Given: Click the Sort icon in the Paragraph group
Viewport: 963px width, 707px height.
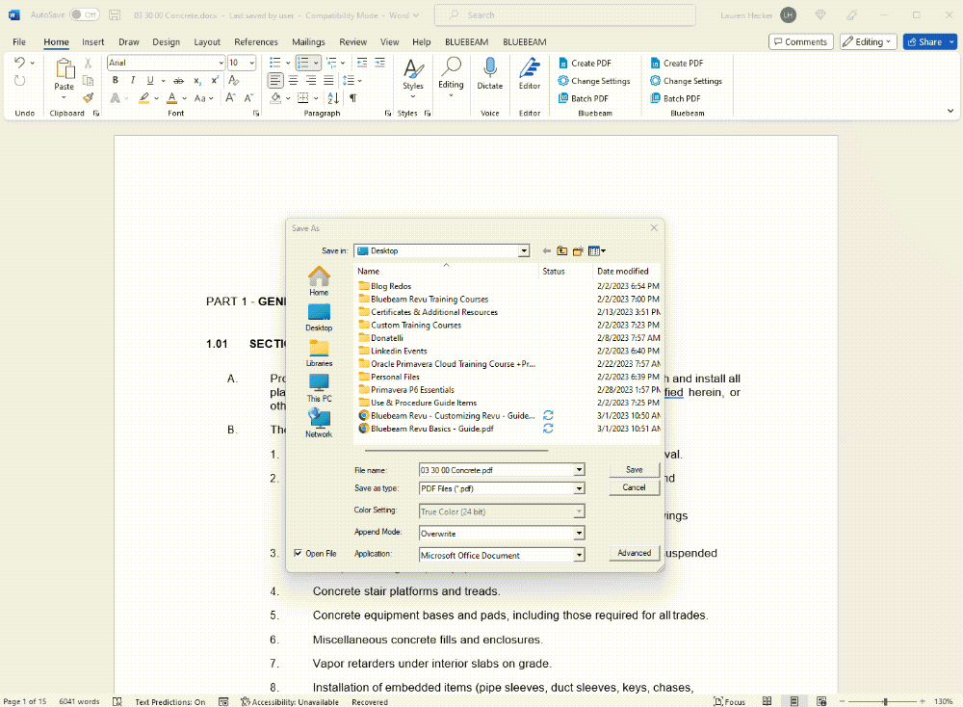Looking at the screenshot, I should 332,98.
